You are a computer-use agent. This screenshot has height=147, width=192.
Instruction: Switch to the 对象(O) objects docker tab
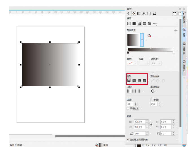coord(184,49)
